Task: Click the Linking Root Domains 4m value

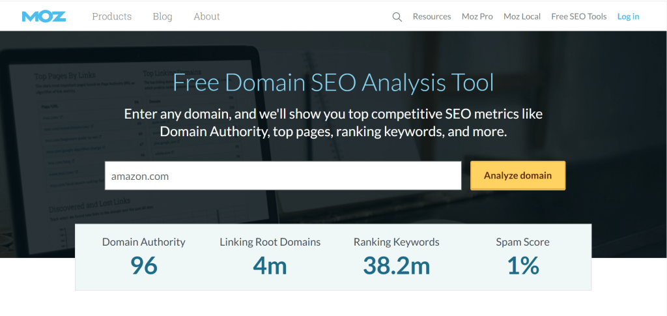Action: pyautogui.click(x=270, y=266)
